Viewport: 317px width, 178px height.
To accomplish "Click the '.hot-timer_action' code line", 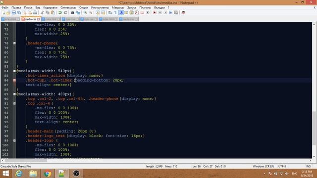I will click(64, 76).
